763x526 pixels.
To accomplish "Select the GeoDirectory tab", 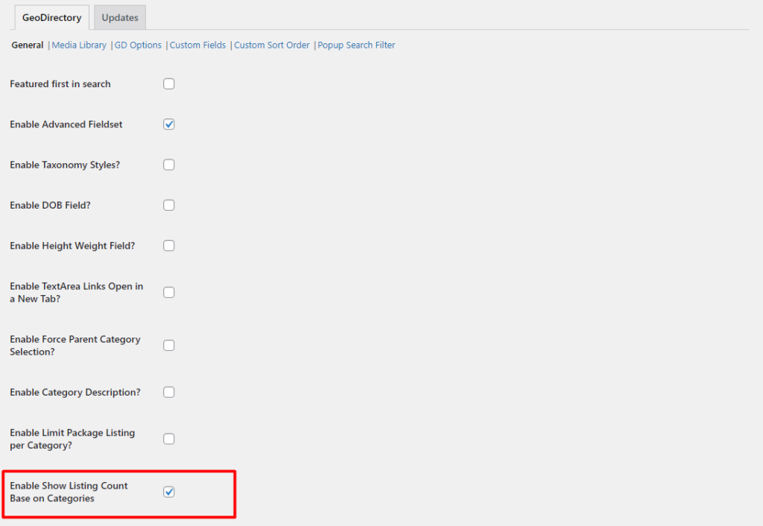I will pyautogui.click(x=51, y=17).
